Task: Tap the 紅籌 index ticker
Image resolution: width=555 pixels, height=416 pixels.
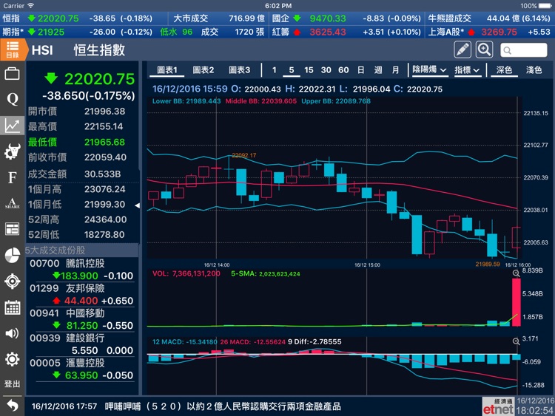Action: [346, 32]
